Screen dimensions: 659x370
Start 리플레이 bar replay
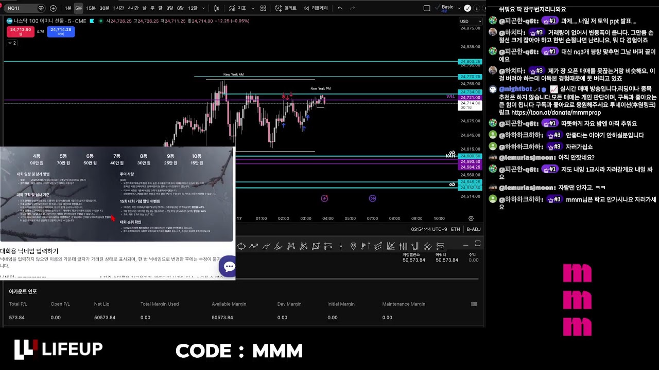316,8
